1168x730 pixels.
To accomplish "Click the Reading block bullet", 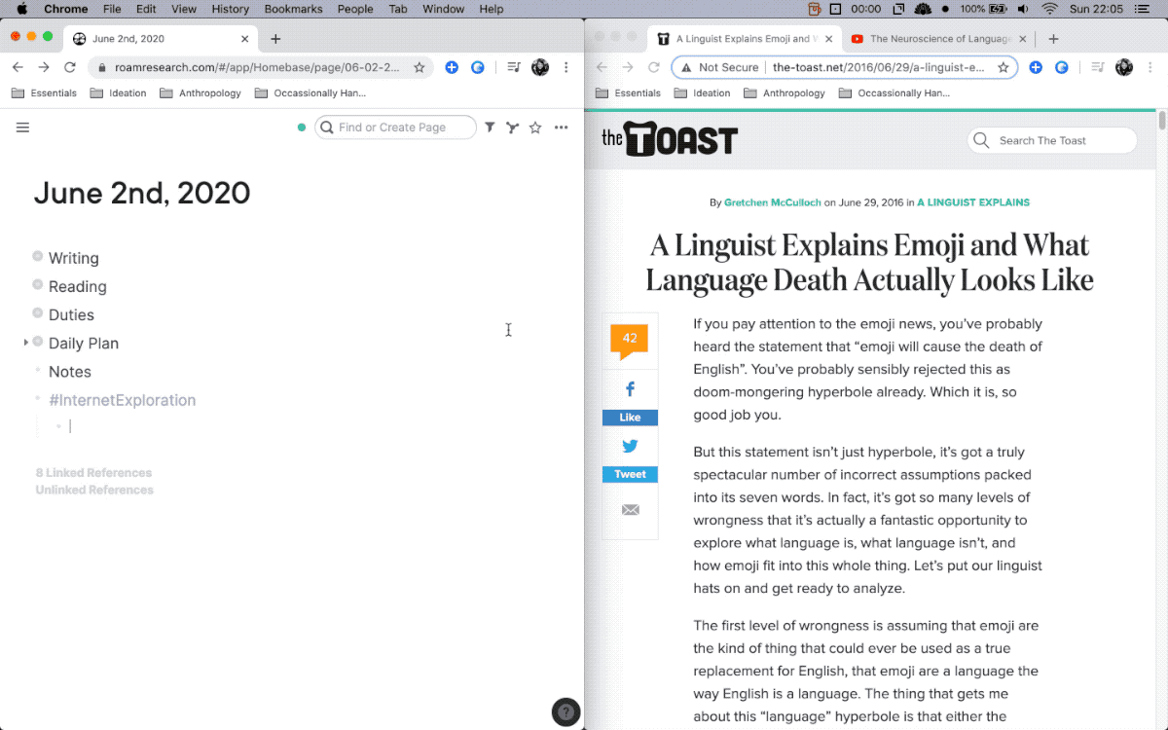I will tap(37, 284).
